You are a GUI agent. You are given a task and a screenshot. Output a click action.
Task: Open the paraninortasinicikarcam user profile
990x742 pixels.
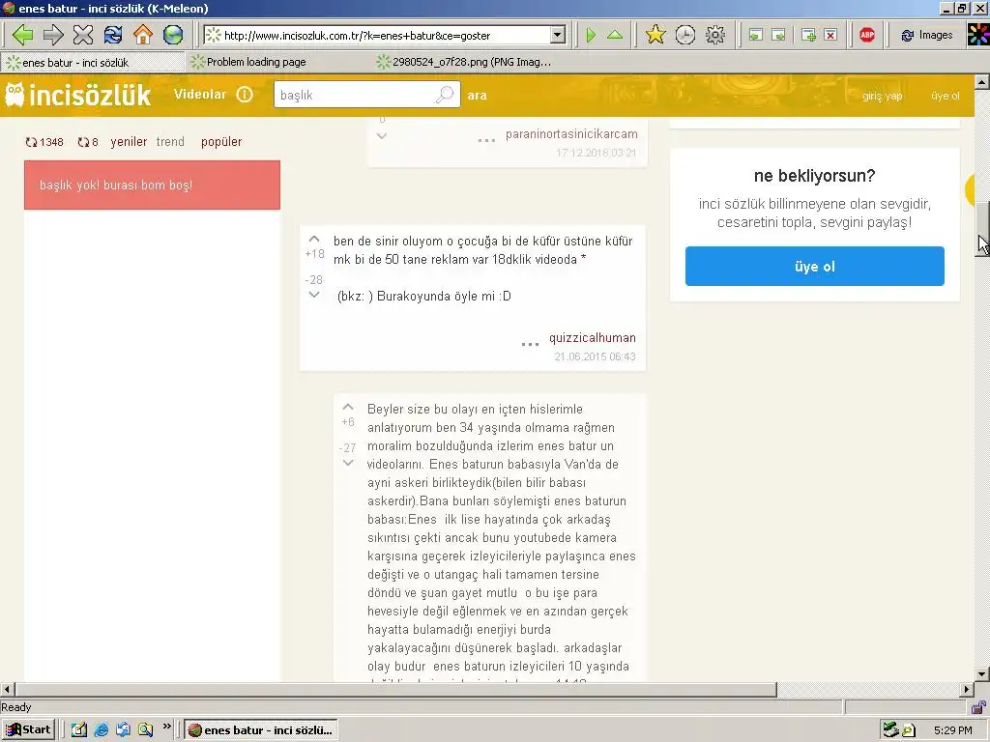click(x=571, y=133)
